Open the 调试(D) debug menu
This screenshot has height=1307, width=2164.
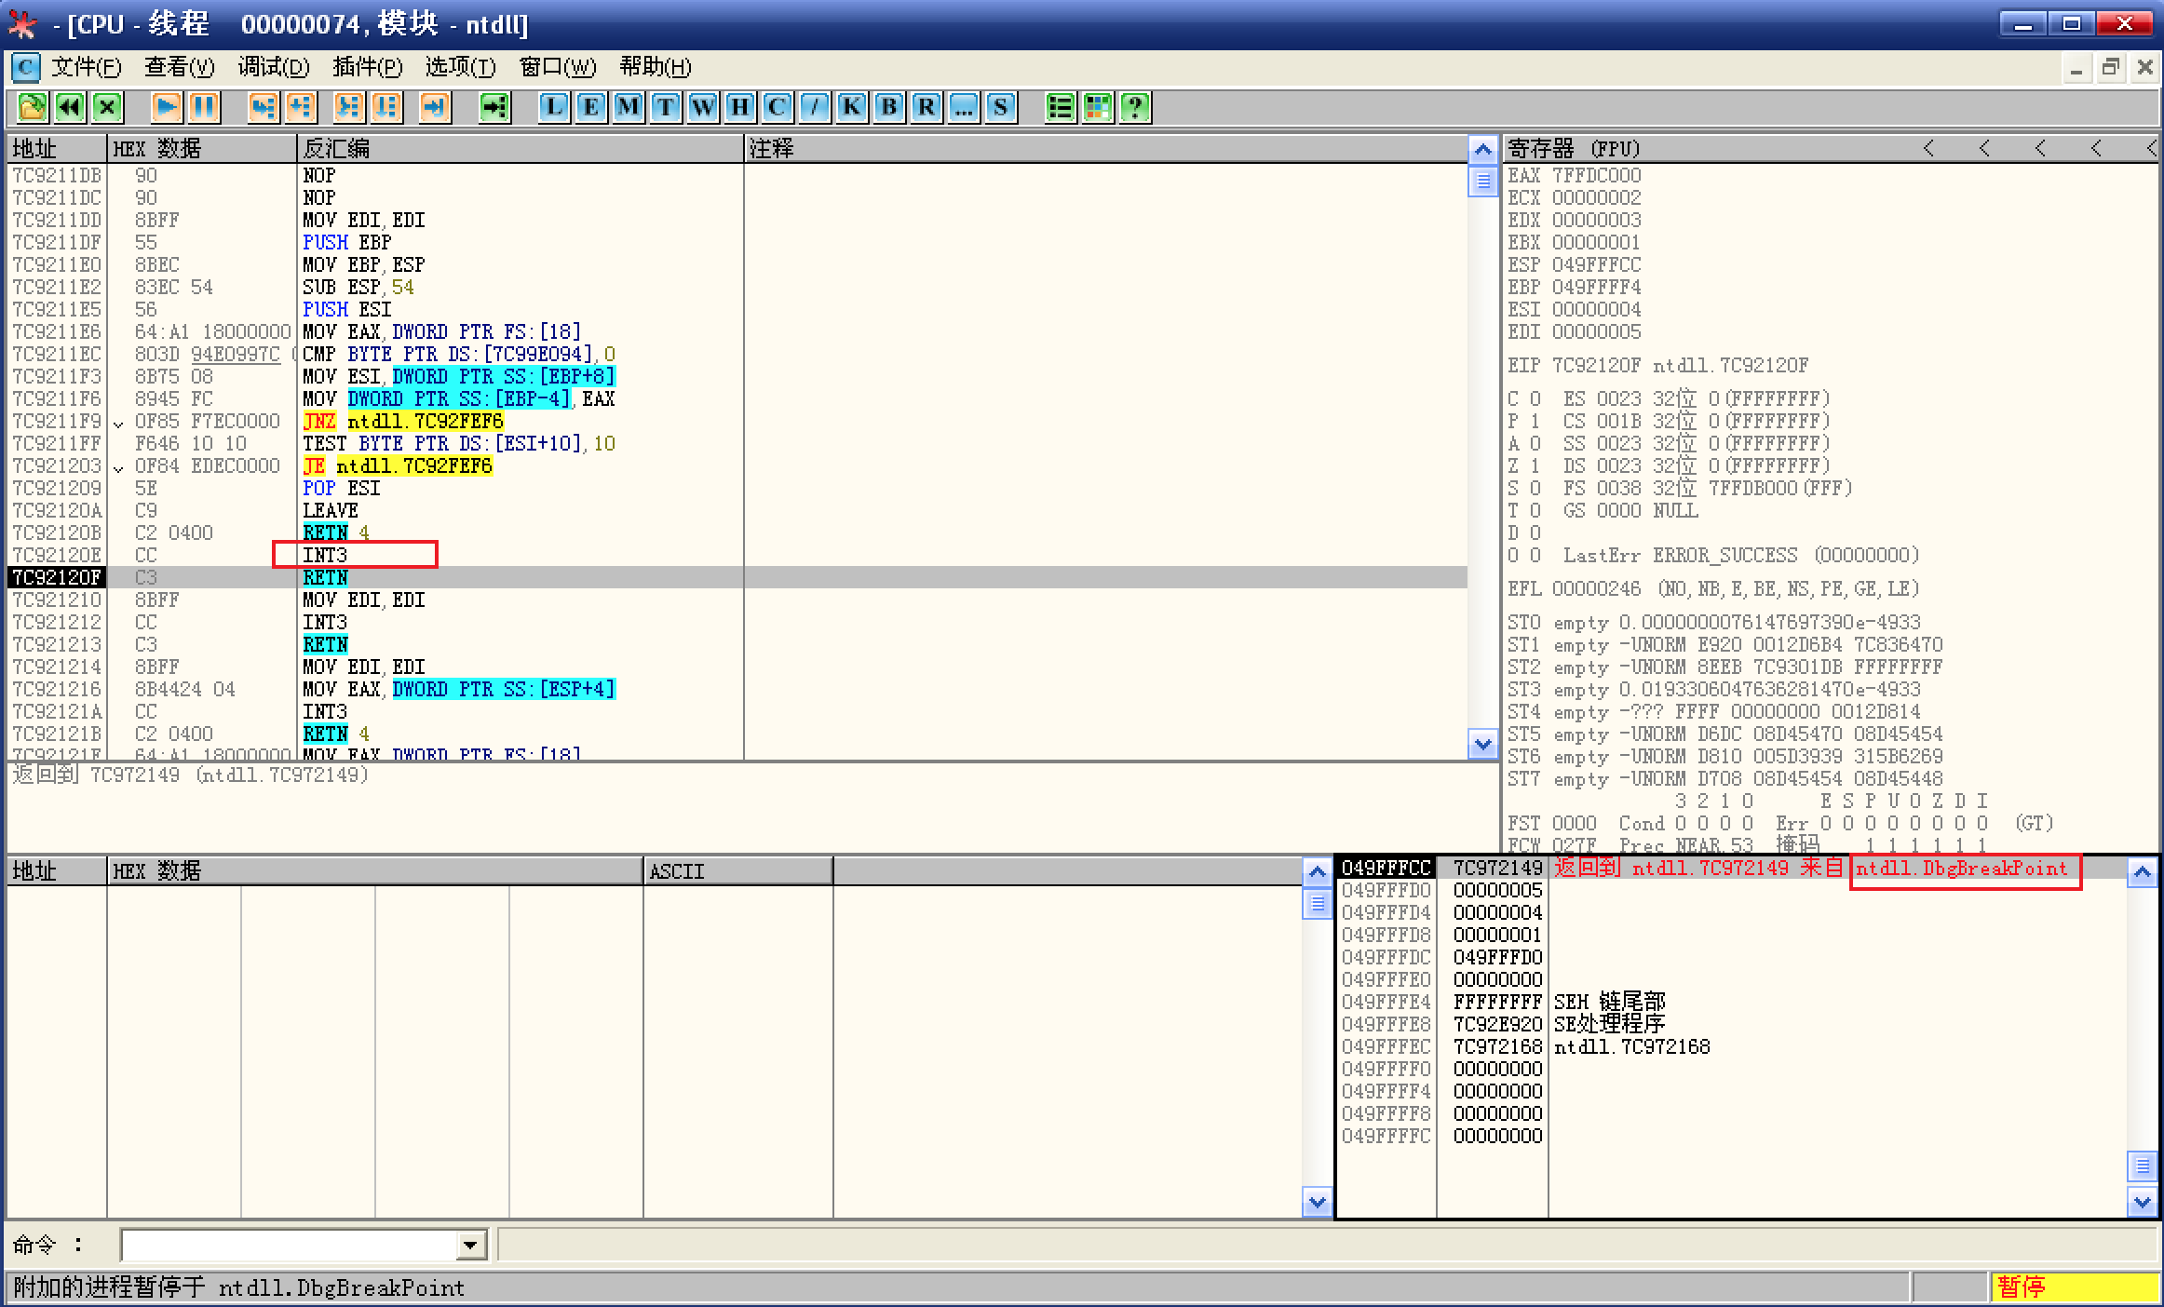point(273,67)
